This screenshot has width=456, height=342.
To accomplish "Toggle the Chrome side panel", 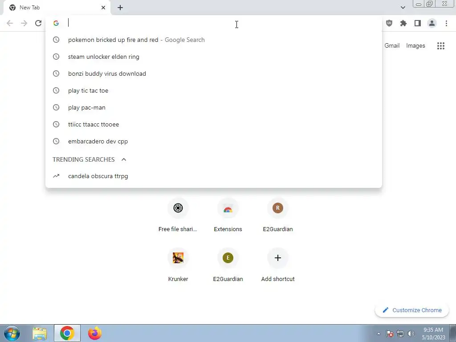I will click(417, 23).
